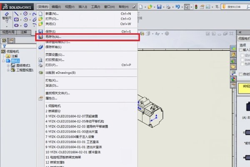Expand the 工程图视图1 tree node
This screenshot has height=167, width=250.
pyautogui.click(x=8, y=70)
